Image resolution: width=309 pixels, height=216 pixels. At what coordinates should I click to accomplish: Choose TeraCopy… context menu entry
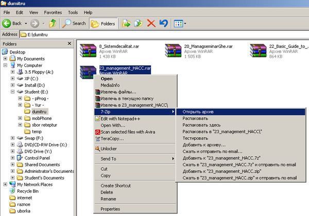[x=135, y=139]
